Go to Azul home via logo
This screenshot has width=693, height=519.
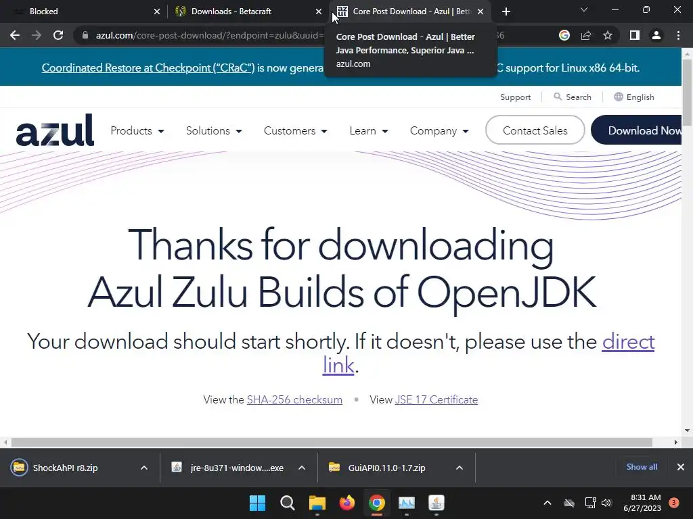click(x=55, y=130)
